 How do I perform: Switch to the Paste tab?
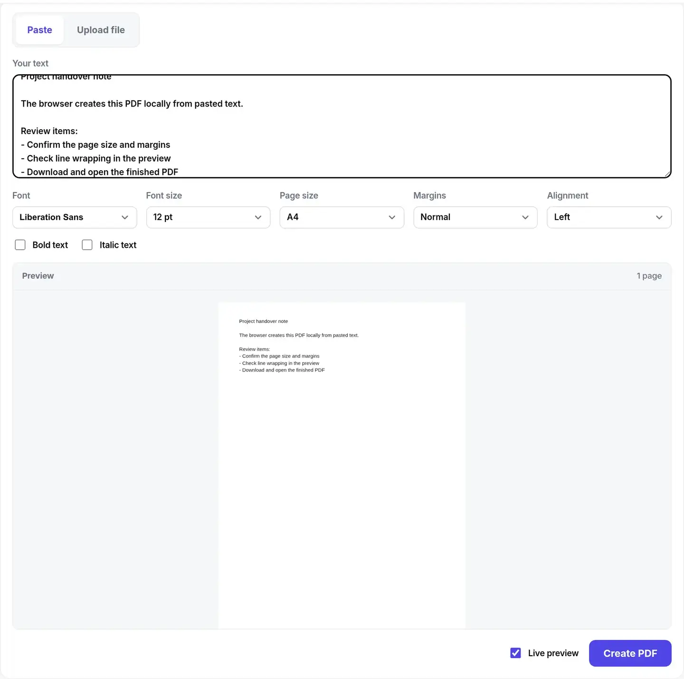(39, 30)
